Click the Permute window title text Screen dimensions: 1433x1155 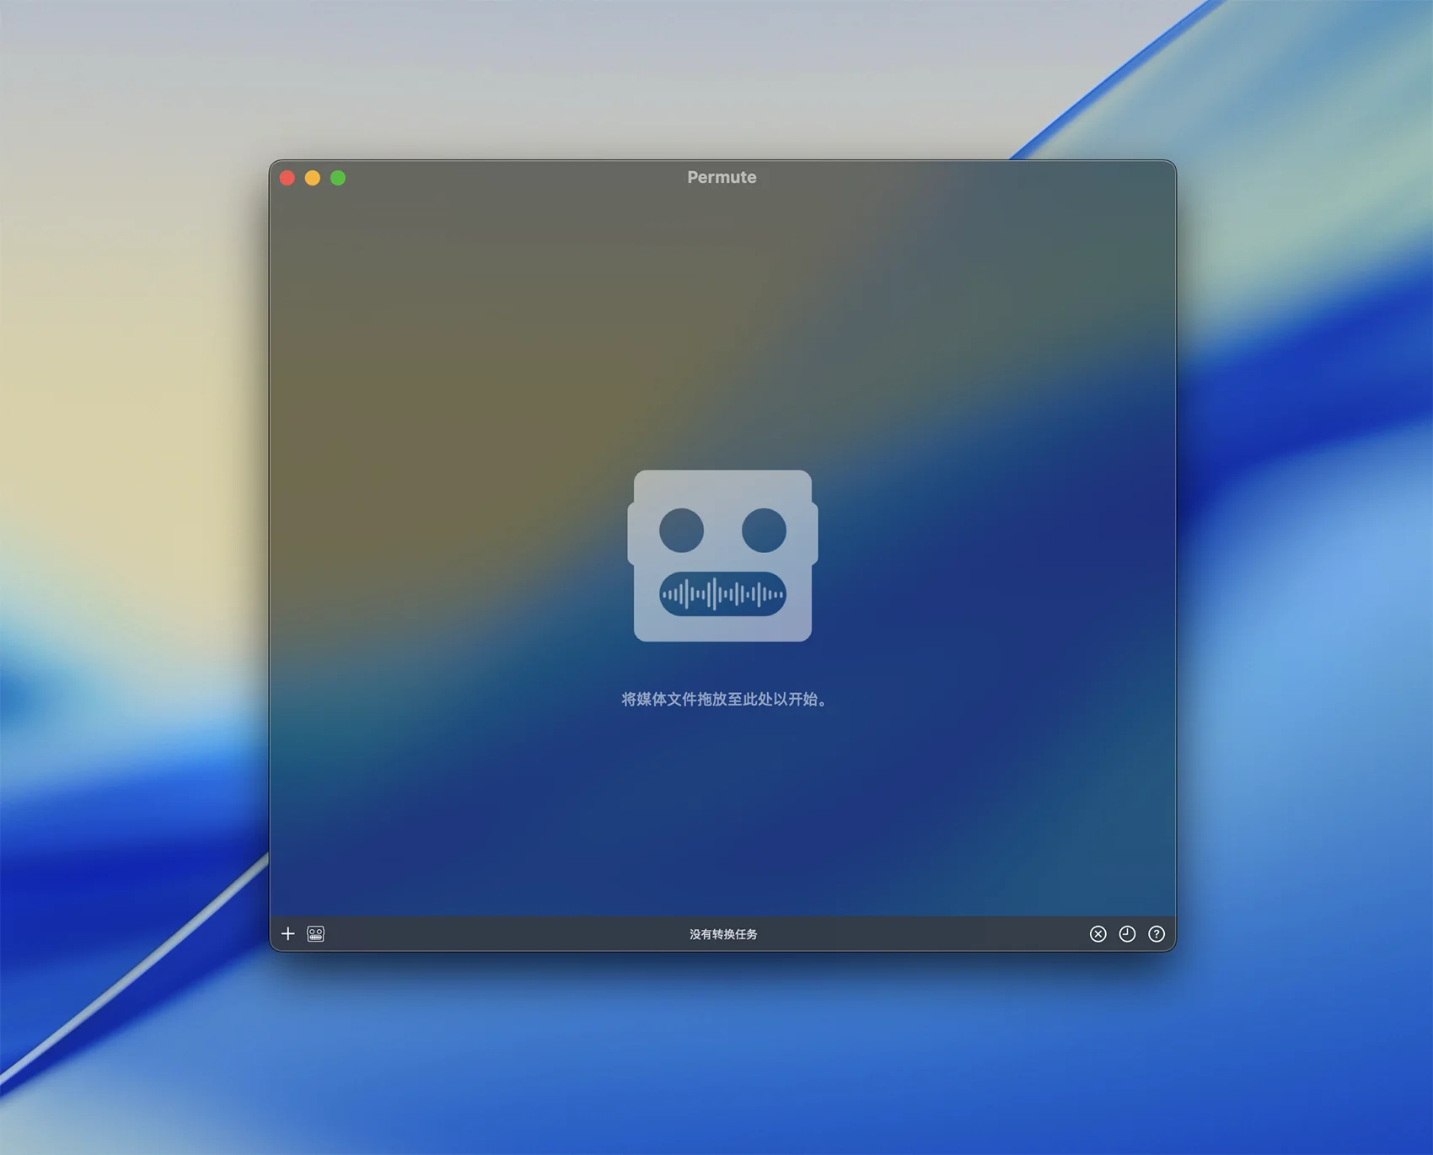722,177
